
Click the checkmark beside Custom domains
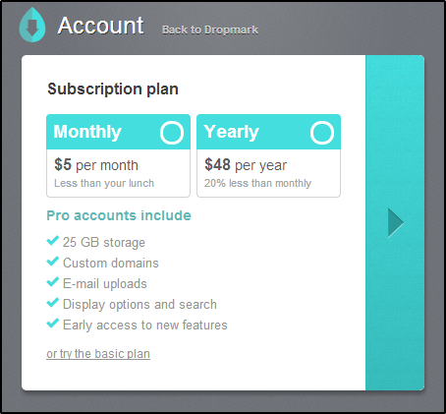click(53, 262)
